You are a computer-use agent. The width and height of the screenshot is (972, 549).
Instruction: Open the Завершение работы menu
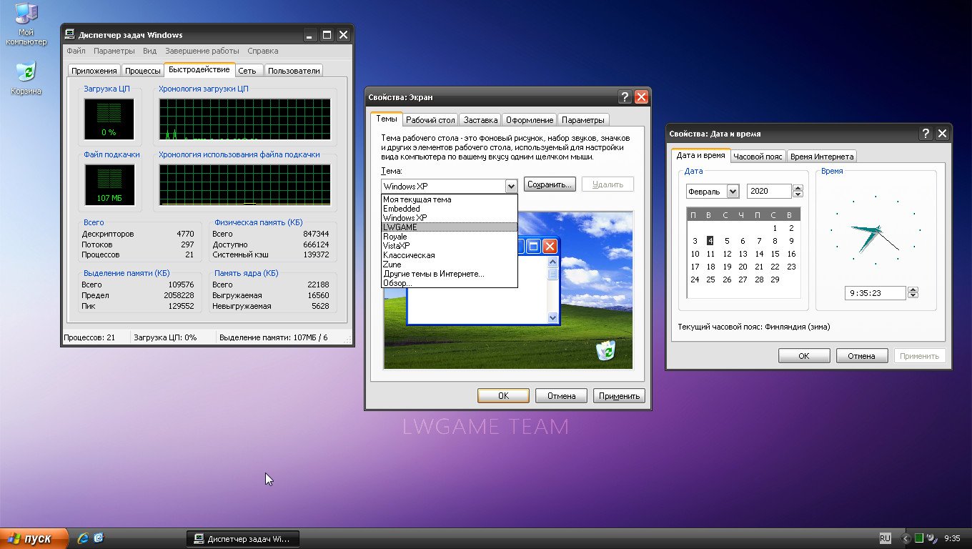pyautogui.click(x=202, y=51)
